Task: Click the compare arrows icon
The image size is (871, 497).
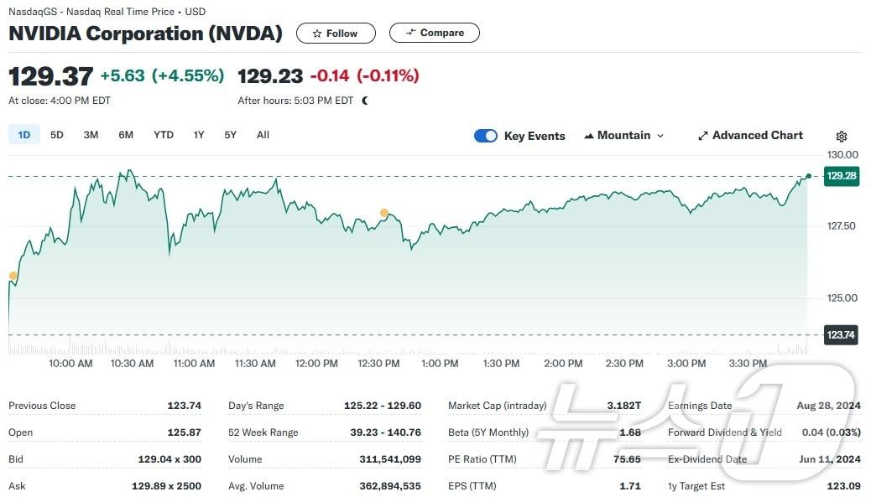Action: pyautogui.click(x=410, y=33)
